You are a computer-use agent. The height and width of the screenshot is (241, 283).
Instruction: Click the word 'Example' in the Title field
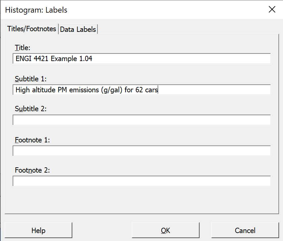coord(64,59)
